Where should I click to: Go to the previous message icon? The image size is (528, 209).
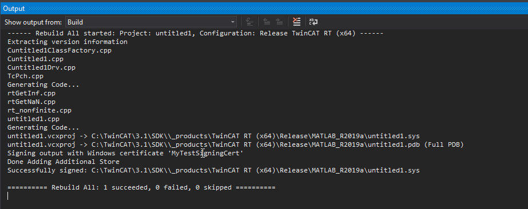267,22
